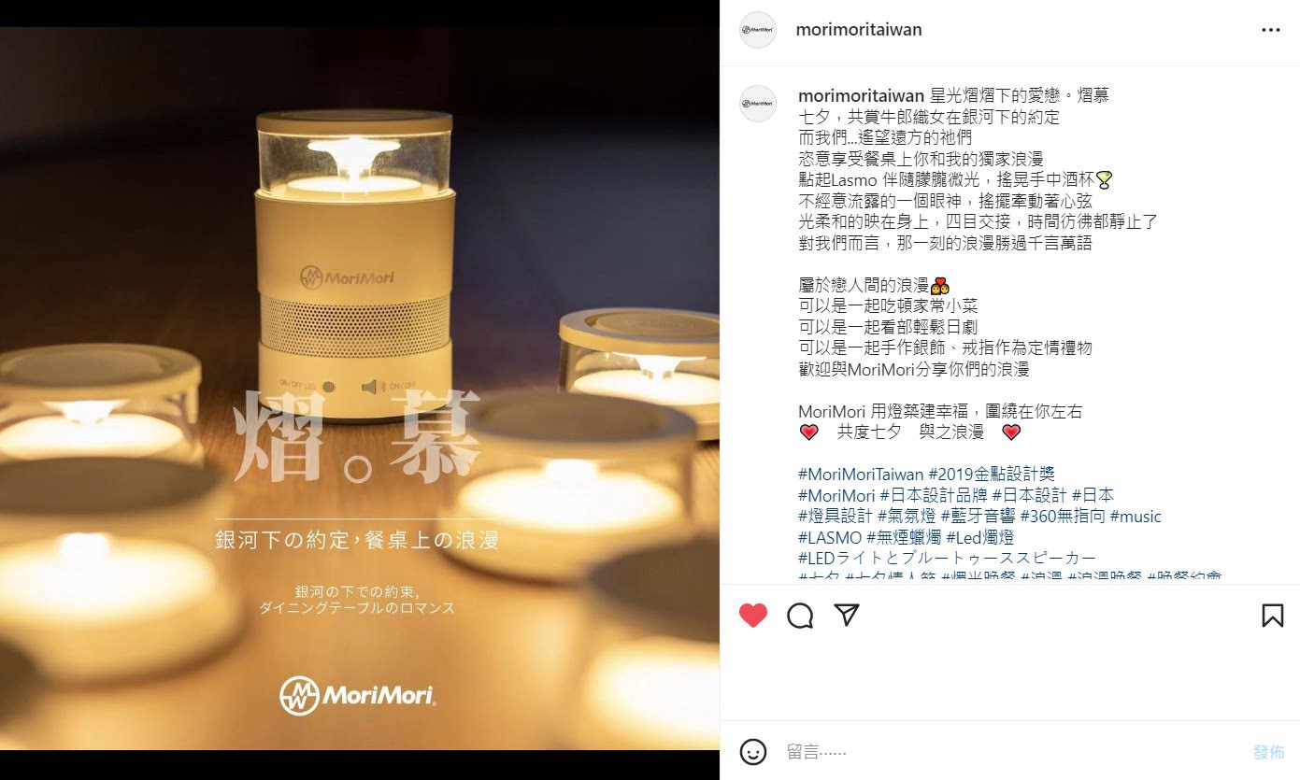Share post via the paper plane icon

[x=847, y=615]
